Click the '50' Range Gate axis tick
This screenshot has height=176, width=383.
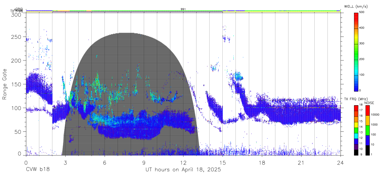18,131
